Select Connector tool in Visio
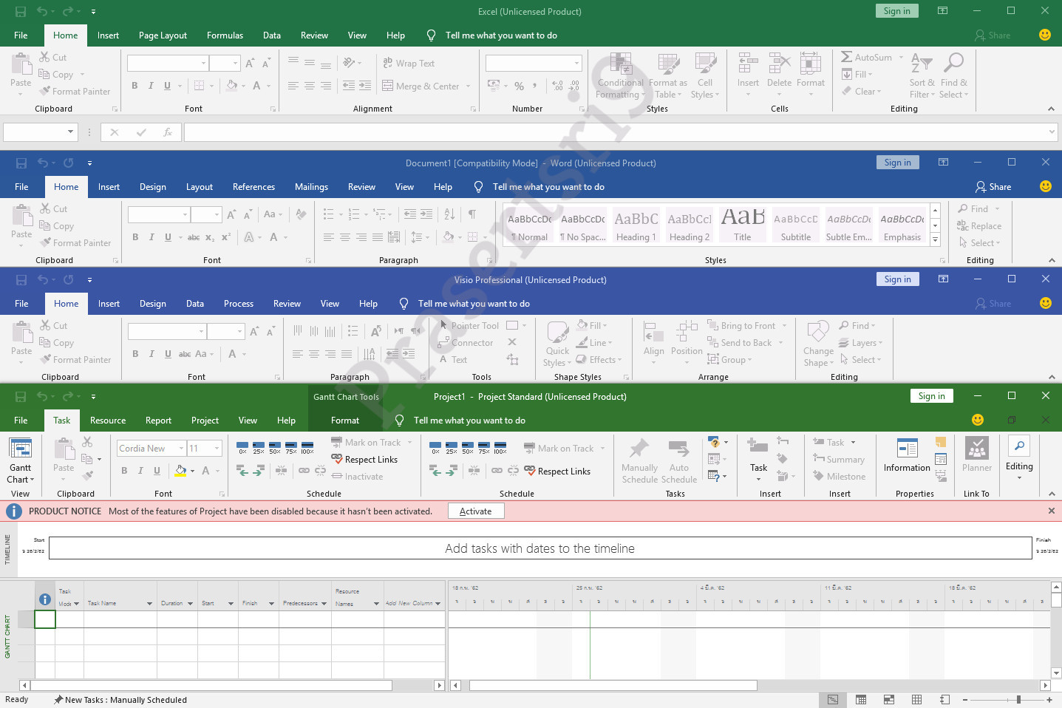The width and height of the screenshot is (1062, 708). click(x=466, y=343)
